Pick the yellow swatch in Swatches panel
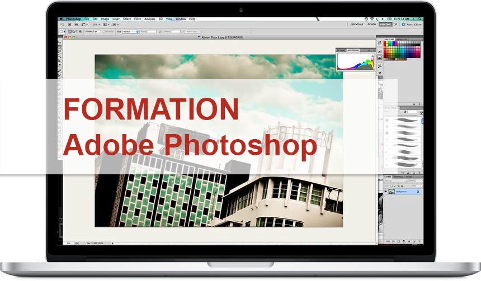The height and width of the screenshot is (281, 481). [x=387, y=42]
